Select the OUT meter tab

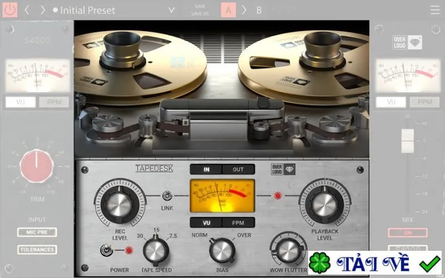click(238, 169)
